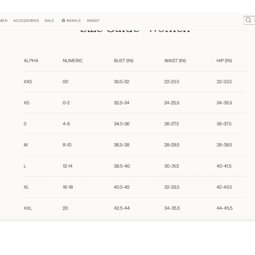Screen dimensions: 255x255
Task: Open the Resale page link
Action: [74, 21]
